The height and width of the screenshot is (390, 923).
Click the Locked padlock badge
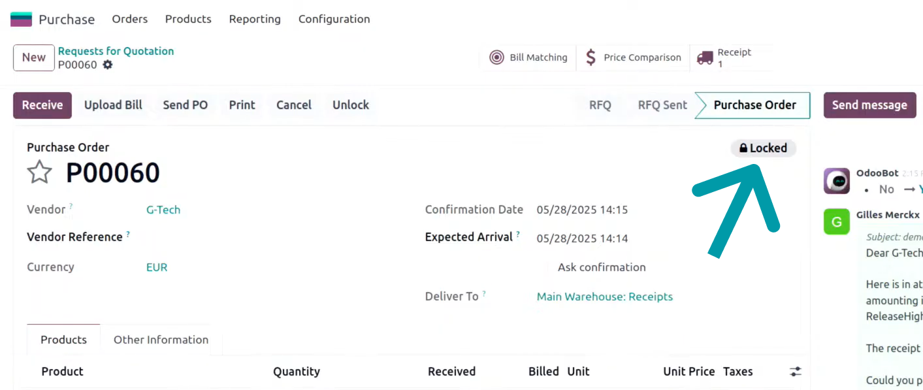pos(763,148)
